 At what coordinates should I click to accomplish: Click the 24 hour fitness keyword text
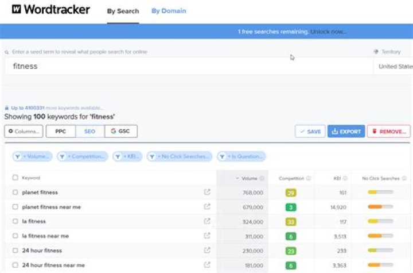[x=42, y=250]
